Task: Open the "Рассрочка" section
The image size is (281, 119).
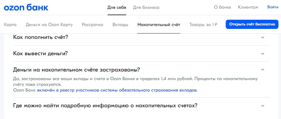Action: pyautogui.click(x=92, y=25)
